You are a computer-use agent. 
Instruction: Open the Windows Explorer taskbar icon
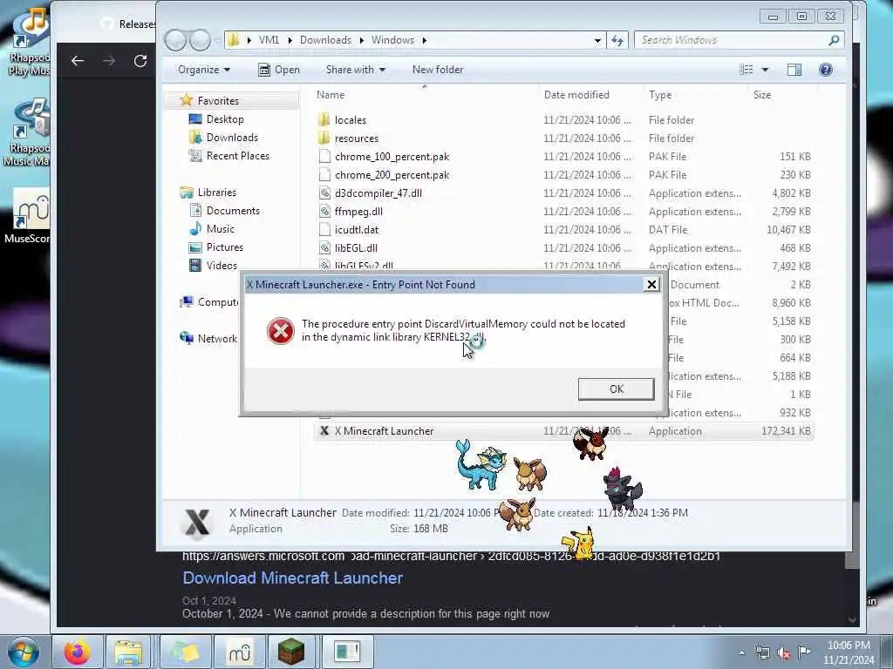click(129, 652)
